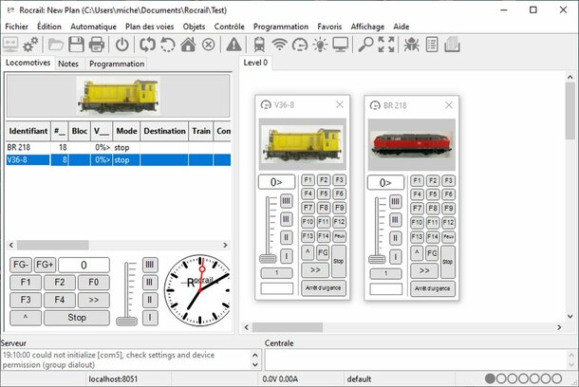Select the Level 0 plan tab
This screenshot has height=387, width=579.
coord(255,63)
